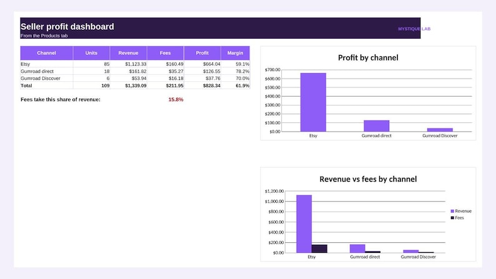Click the $1,200.00 axis label in revenue chart

coord(274,191)
